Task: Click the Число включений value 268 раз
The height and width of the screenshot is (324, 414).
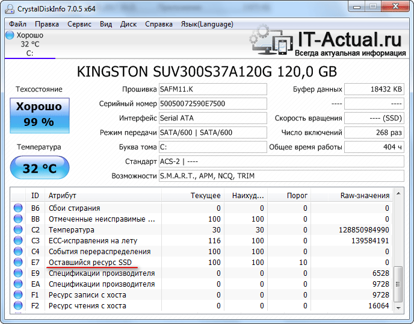Action: click(374, 132)
